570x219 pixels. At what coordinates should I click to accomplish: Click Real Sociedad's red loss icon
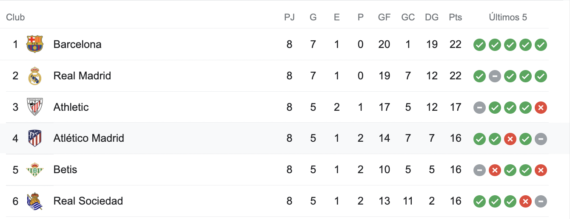click(525, 201)
